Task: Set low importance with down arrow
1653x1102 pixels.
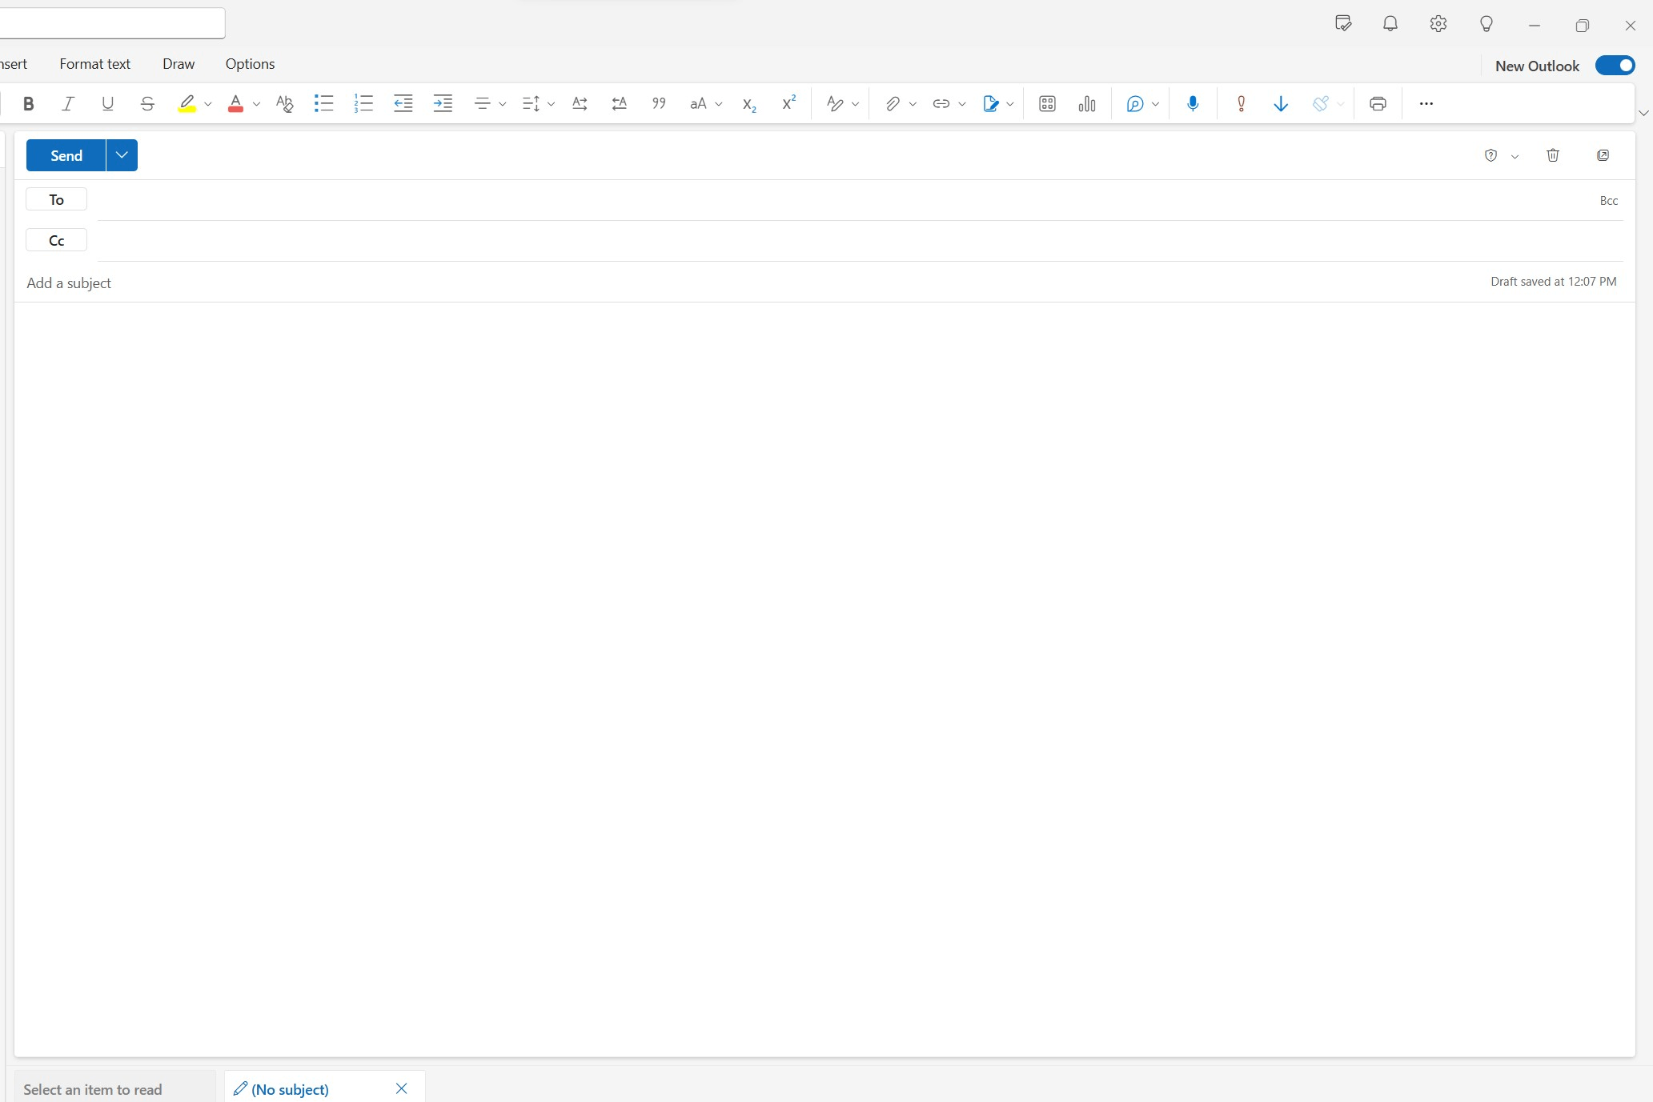Action: (x=1281, y=103)
